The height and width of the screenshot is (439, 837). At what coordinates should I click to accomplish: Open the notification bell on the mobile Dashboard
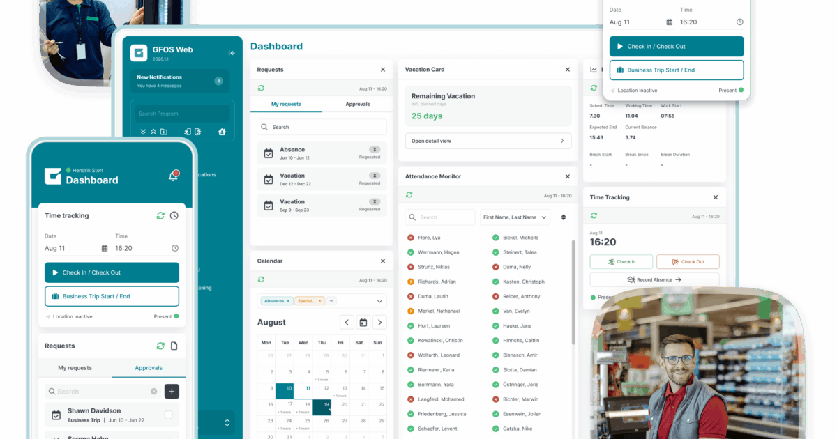[174, 176]
